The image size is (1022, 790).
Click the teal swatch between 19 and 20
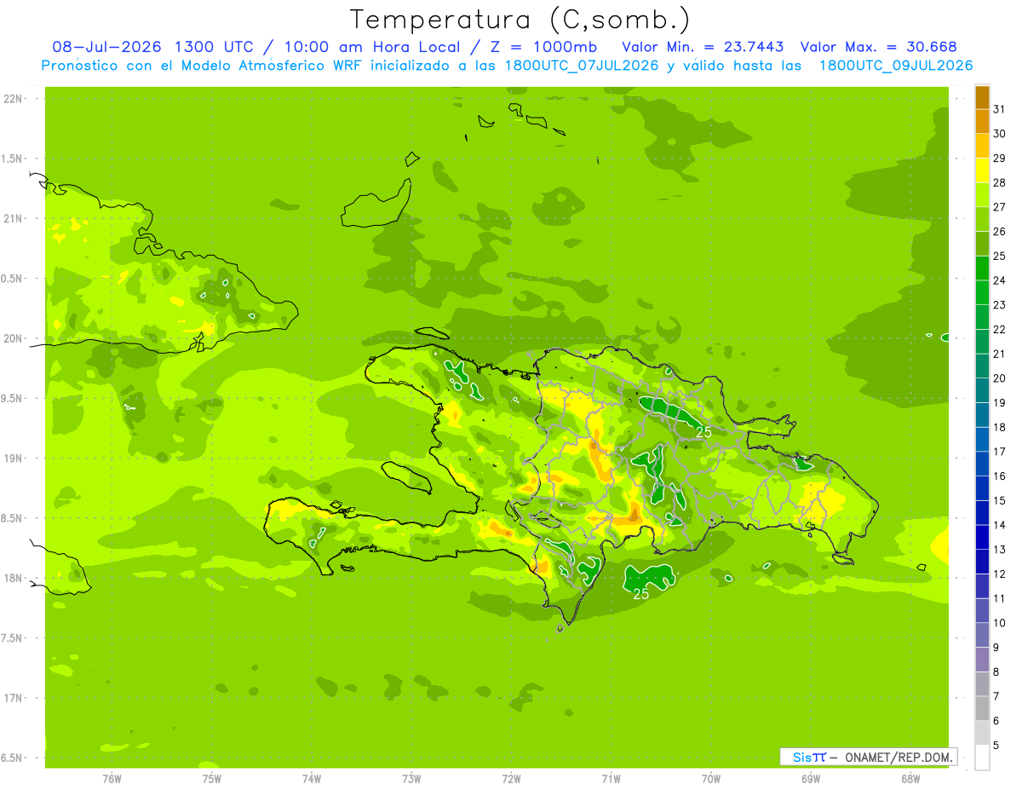982,390
